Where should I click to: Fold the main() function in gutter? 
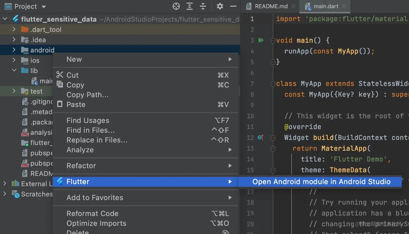tap(273, 41)
